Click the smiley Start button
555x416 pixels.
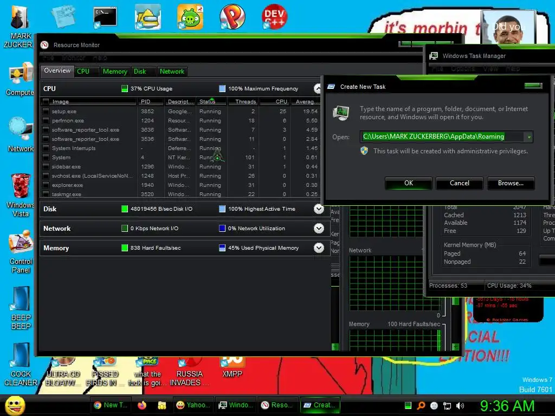click(x=15, y=405)
